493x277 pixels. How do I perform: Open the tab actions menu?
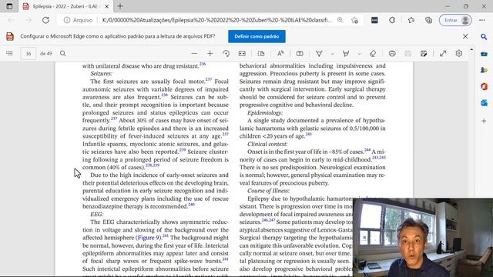pos(9,6)
